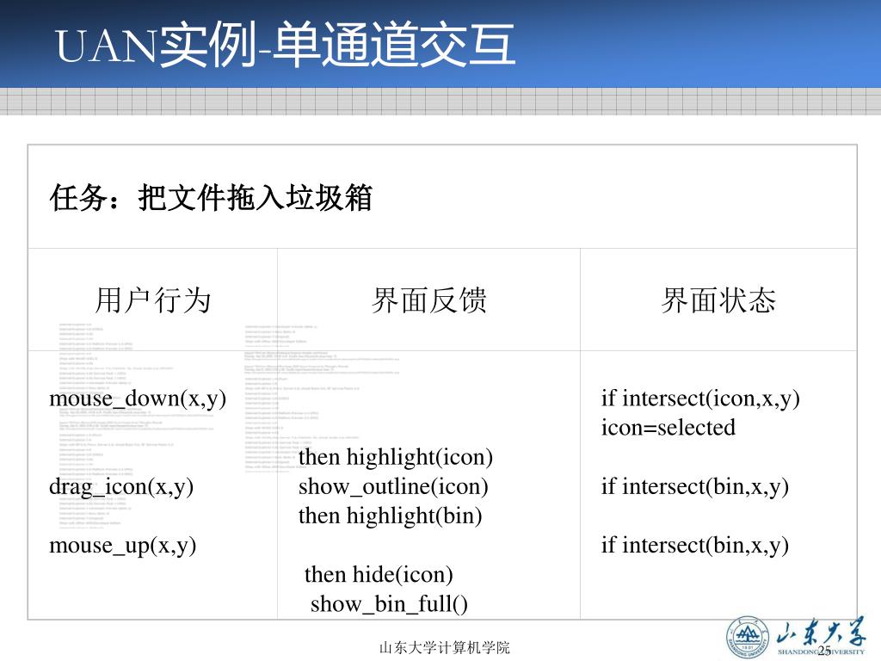
Task: Select the text 'mouse_down(x,y)'
Action: click(138, 398)
